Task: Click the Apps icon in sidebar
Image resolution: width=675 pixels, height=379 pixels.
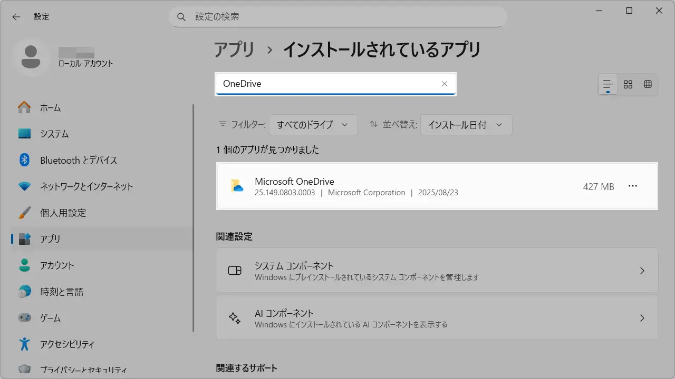Action: pos(24,239)
